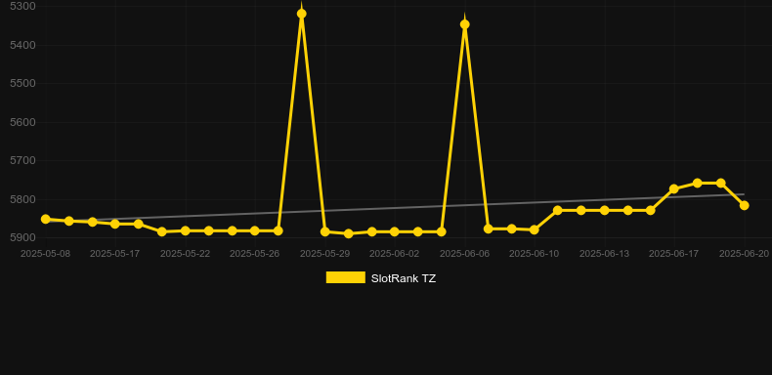Select the data point above 2025-05-17
Image resolution: width=772 pixels, height=375 pixels.
pyautogui.click(x=115, y=224)
